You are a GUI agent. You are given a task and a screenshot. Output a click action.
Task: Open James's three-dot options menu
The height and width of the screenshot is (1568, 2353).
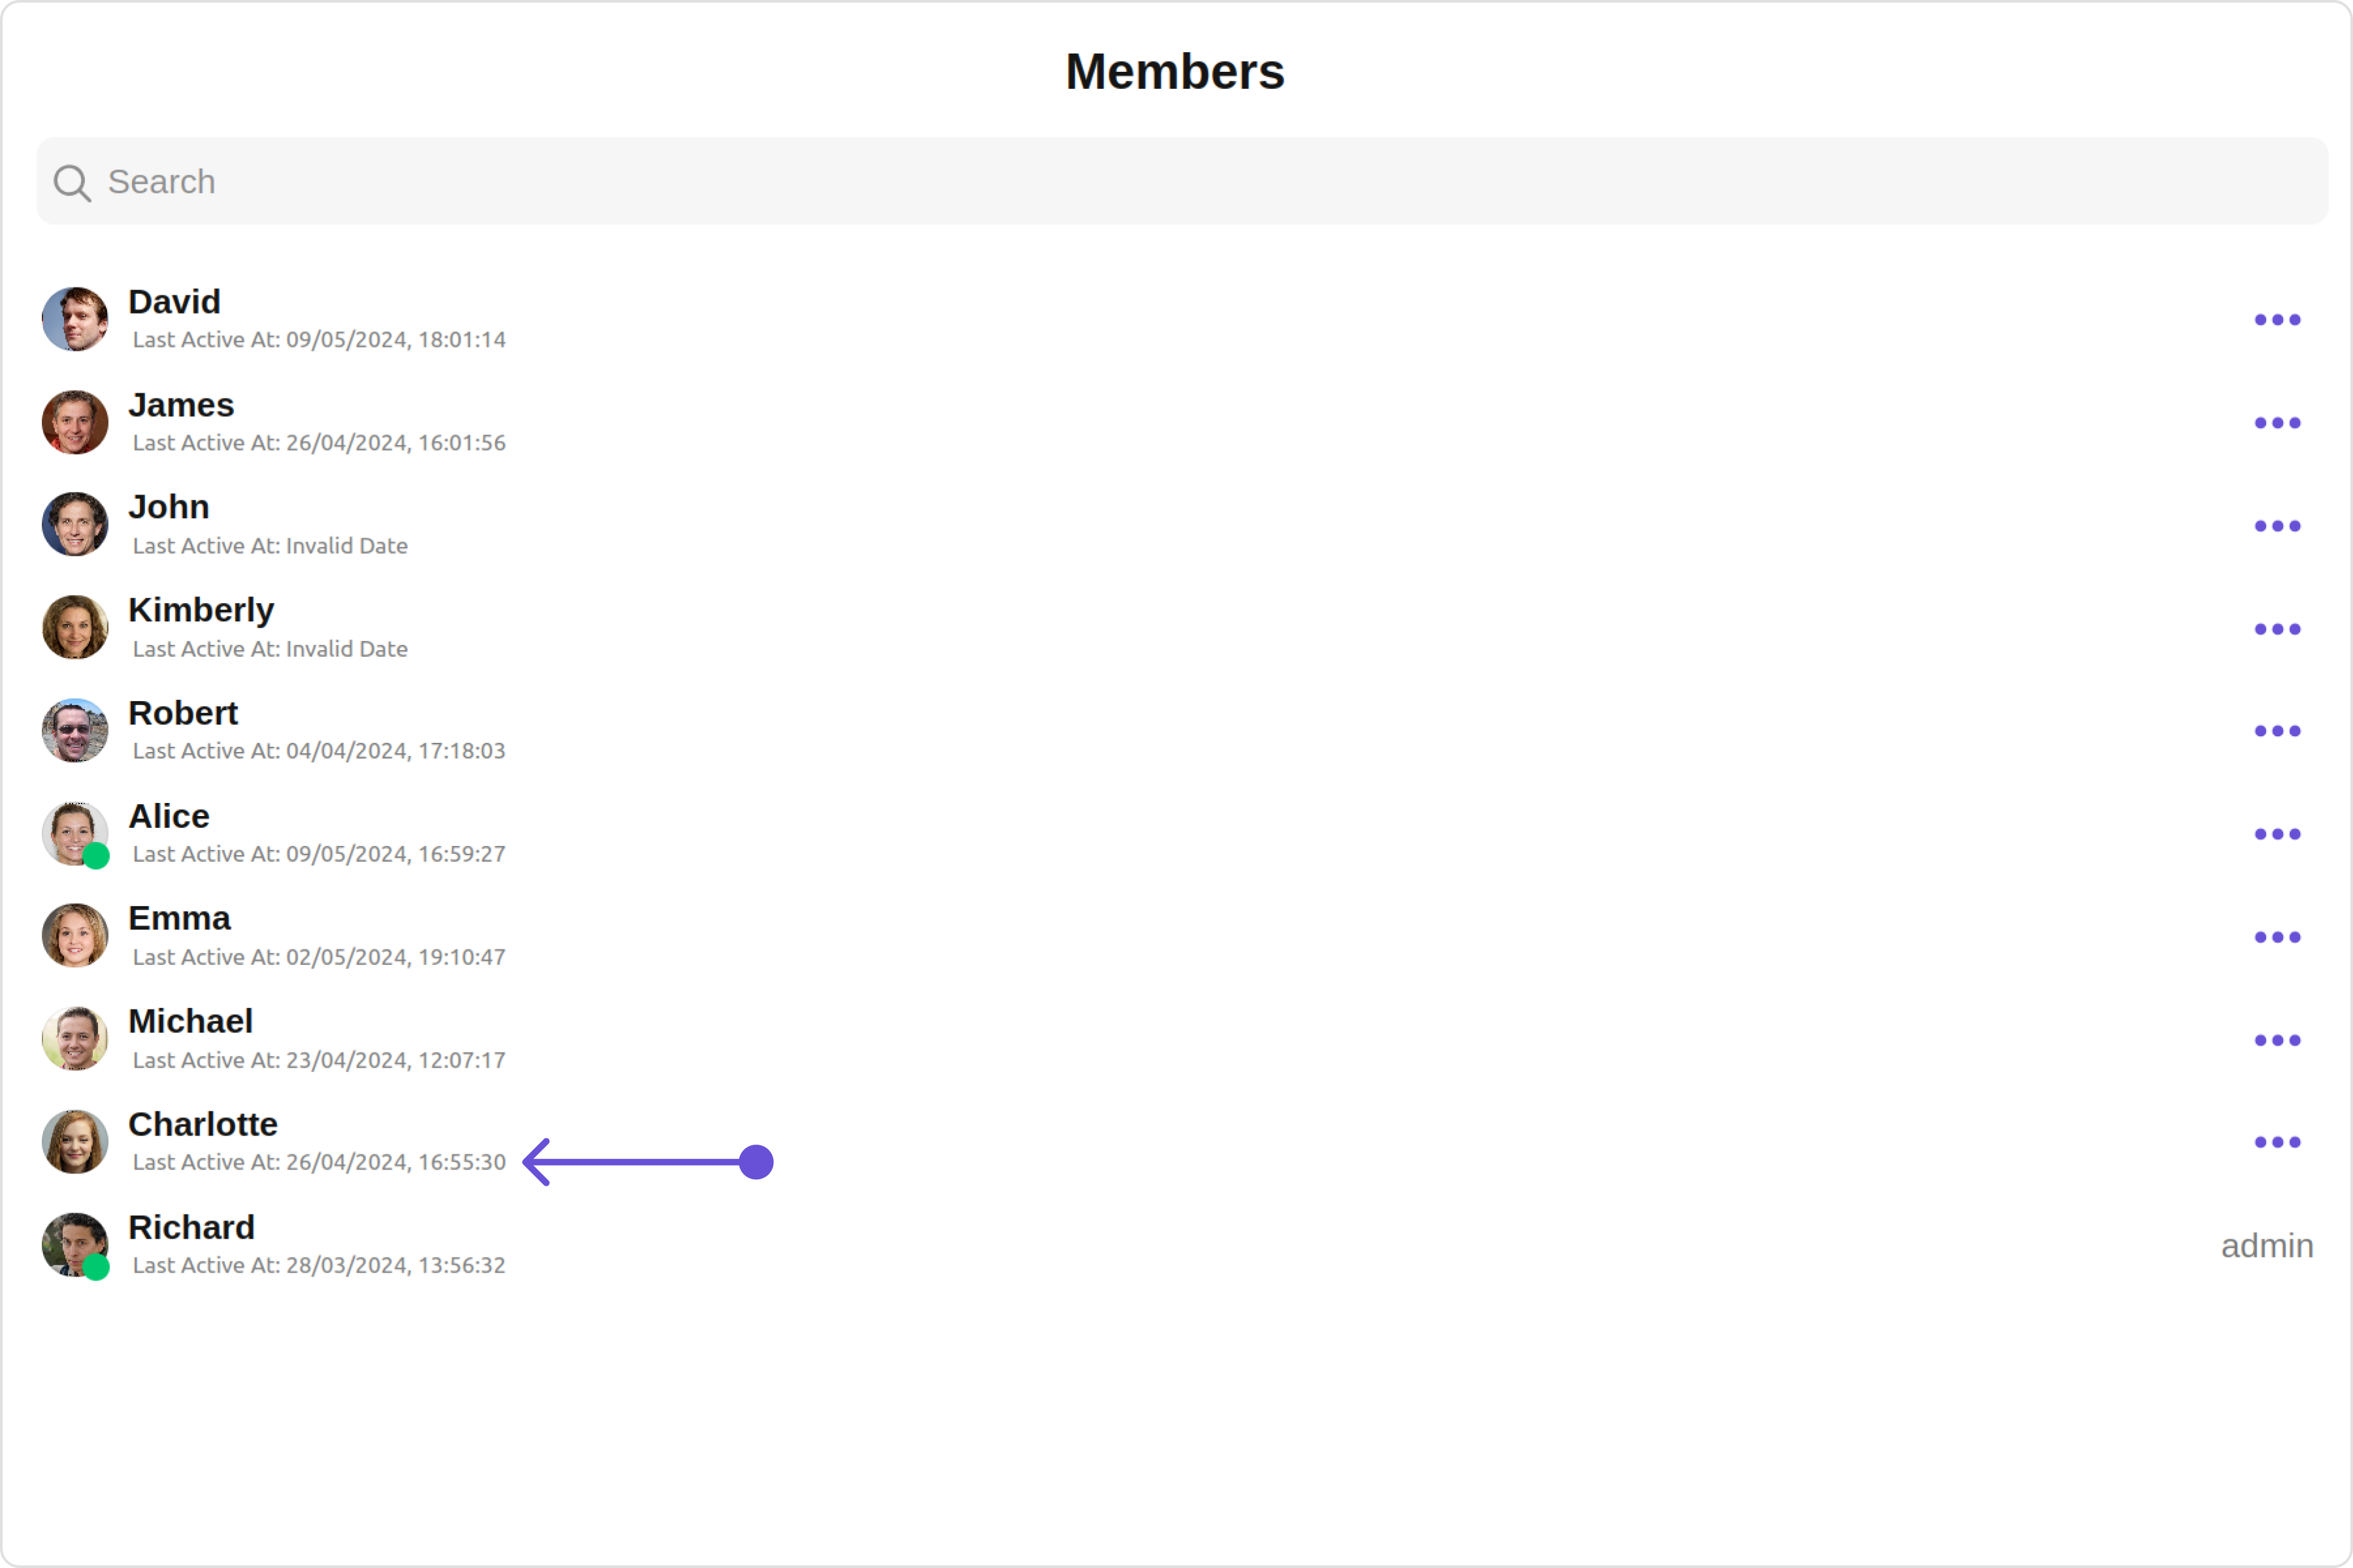[x=2277, y=423]
